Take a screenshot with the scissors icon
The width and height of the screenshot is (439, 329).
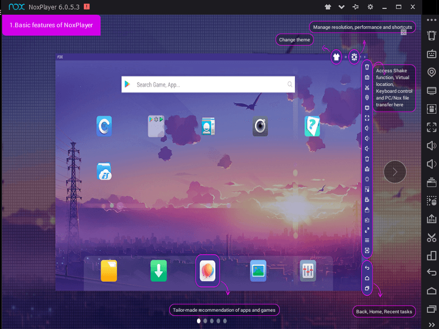click(431, 237)
